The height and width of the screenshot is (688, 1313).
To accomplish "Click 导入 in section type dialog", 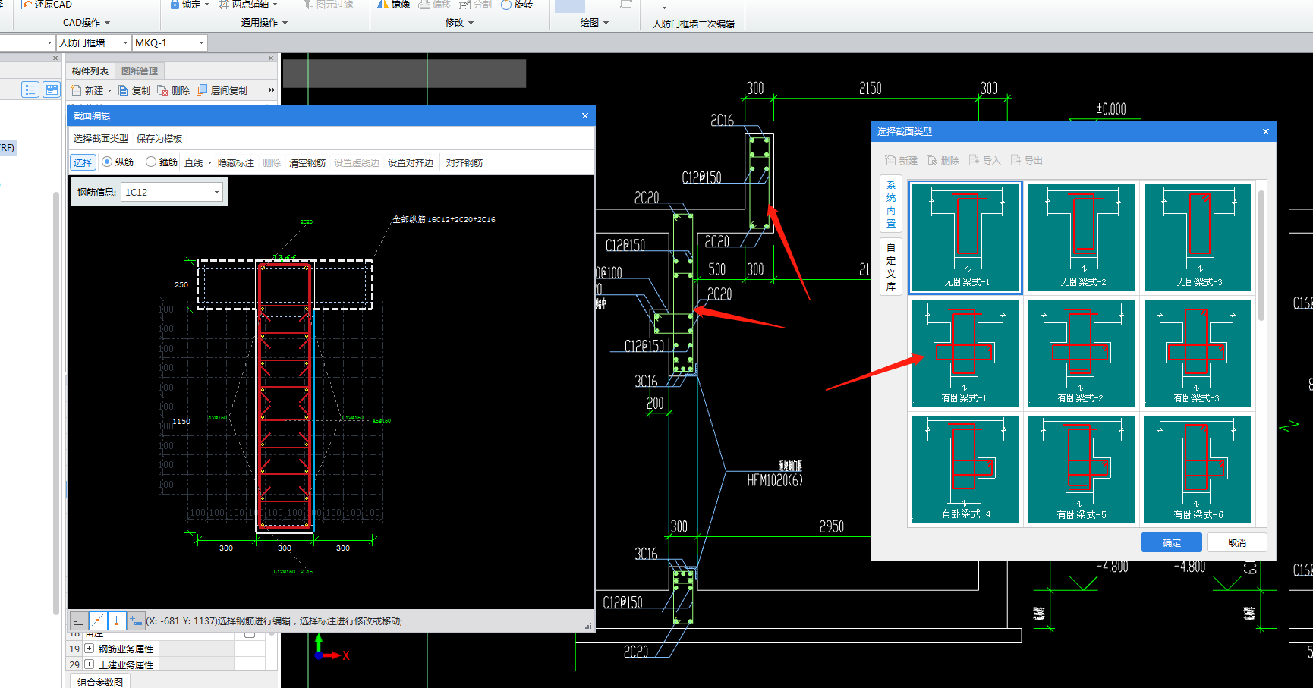I will coord(985,161).
